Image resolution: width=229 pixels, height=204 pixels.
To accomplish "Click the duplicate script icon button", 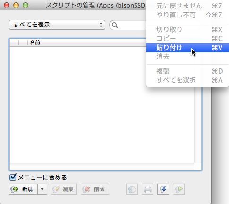I will 132,189.
